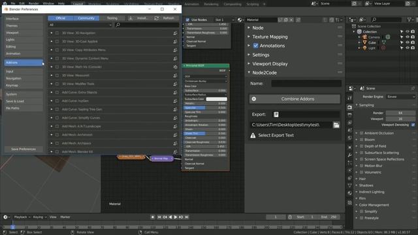This screenshot has width=418, height=235.
Task: Enable the 3D View: Copy Attributes Menu add-on
Action: 57,50
